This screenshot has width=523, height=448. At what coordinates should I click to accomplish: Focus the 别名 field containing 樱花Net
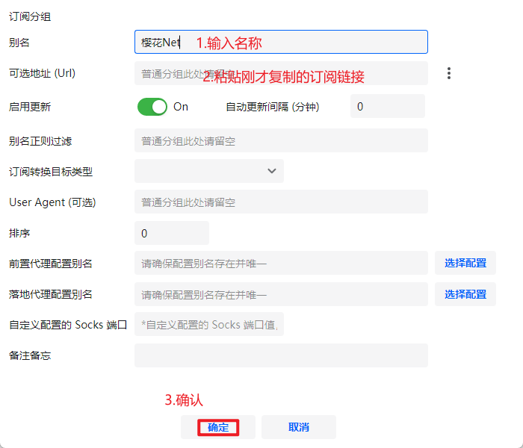pyautogui.click(x=281, y=43)
